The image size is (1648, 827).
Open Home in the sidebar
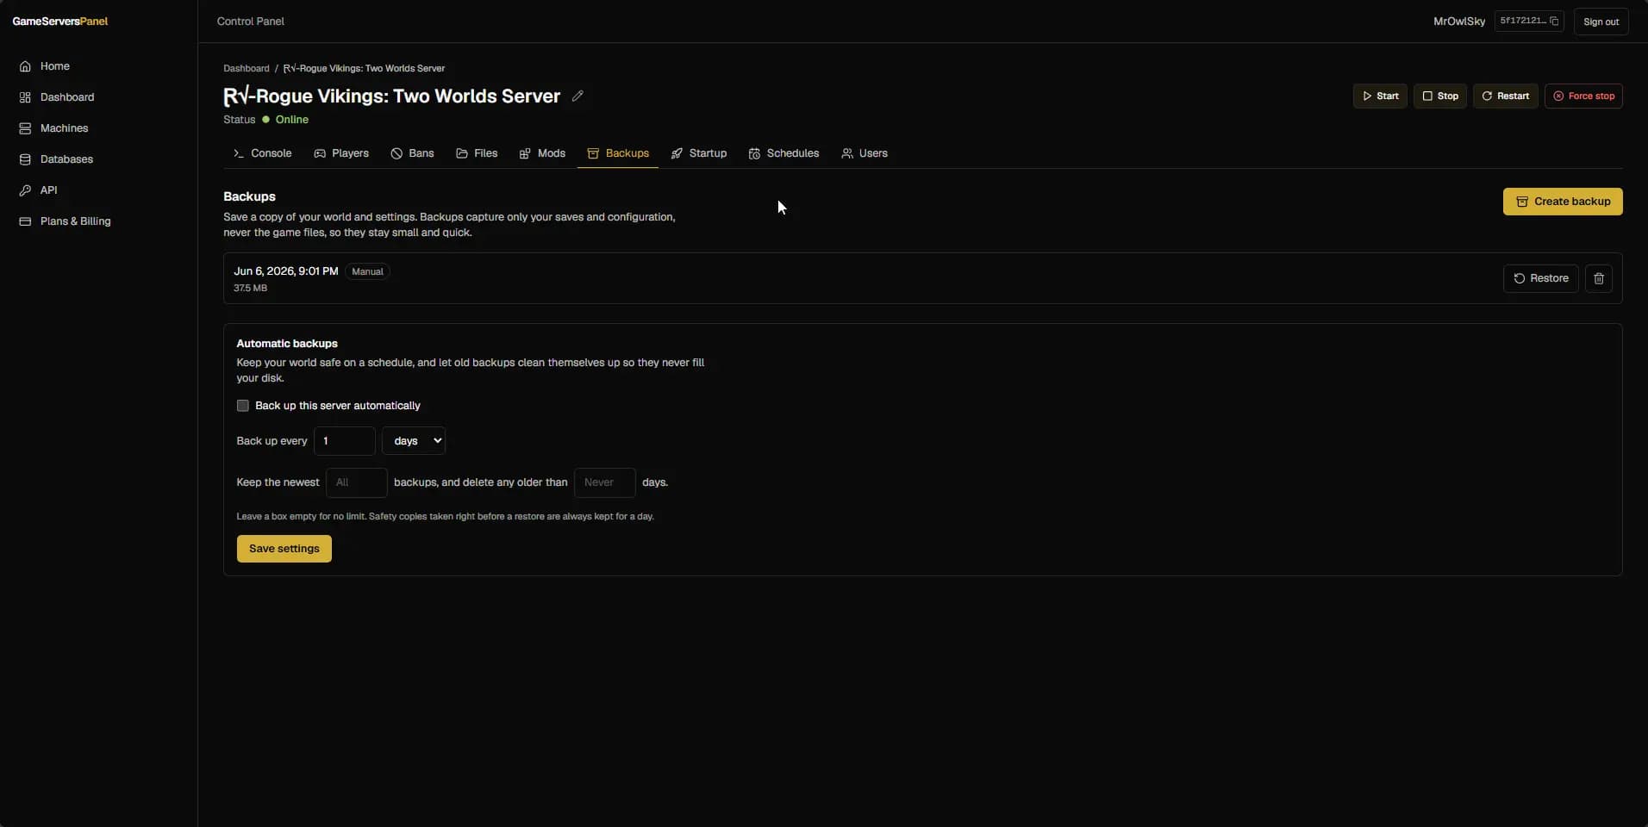[45, 66]
